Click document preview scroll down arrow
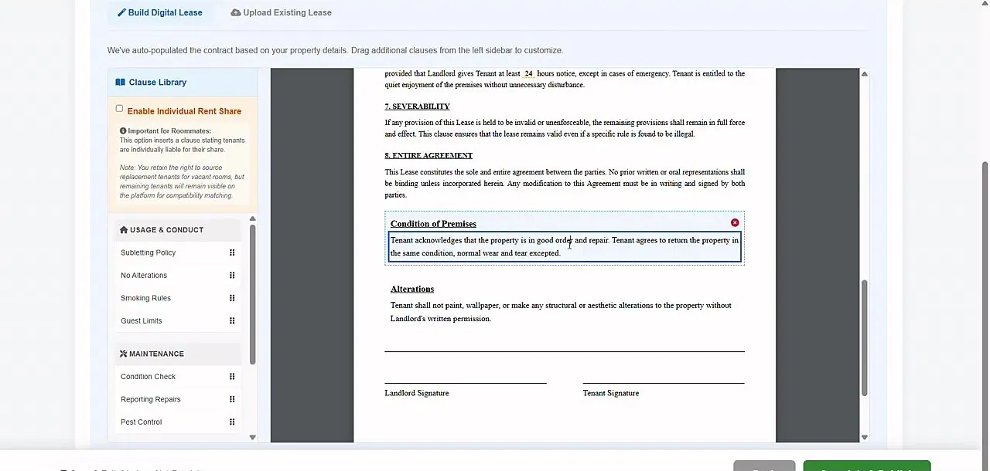This screenshot has height=471, width=990. point(865,437)
